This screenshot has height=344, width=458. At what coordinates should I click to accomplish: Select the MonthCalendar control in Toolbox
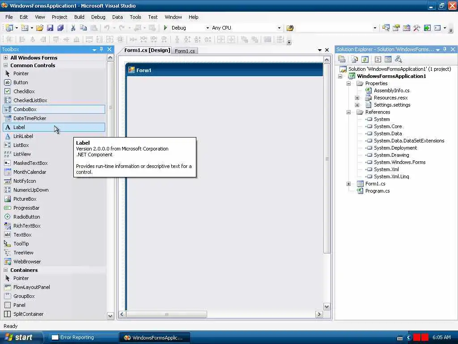tap(54, 172)
